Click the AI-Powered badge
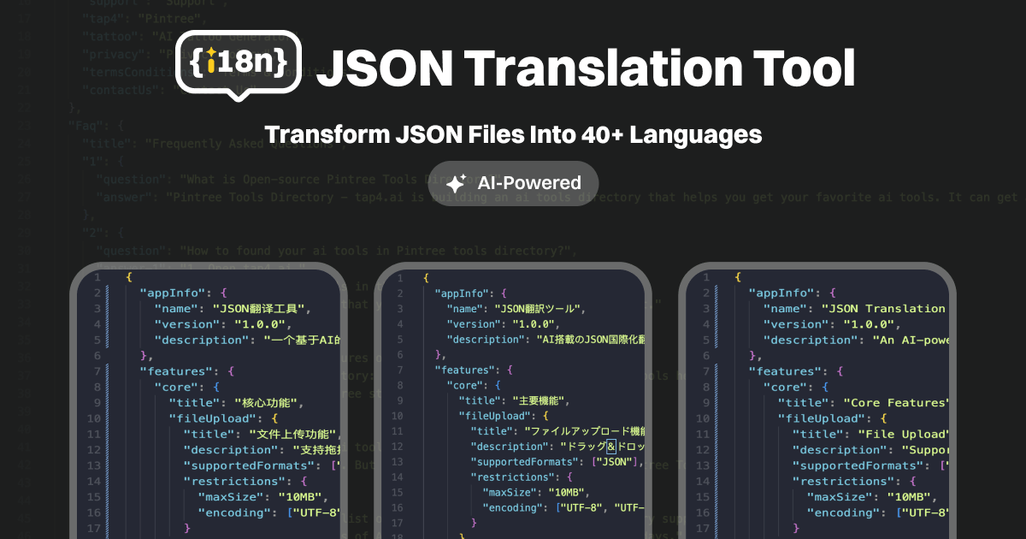Screen dimensions: 1026x539 pos(512,182)
